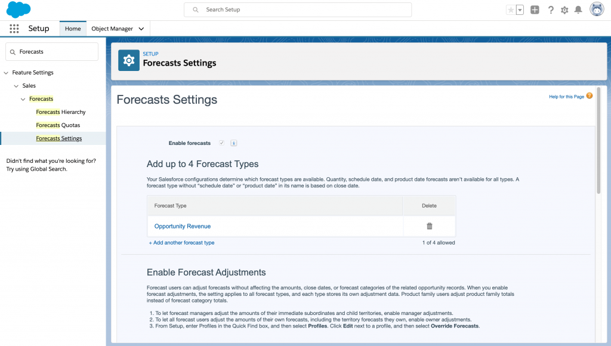Select Forecasts Hierarchy in the sidebar

click(x=61, y=112)
